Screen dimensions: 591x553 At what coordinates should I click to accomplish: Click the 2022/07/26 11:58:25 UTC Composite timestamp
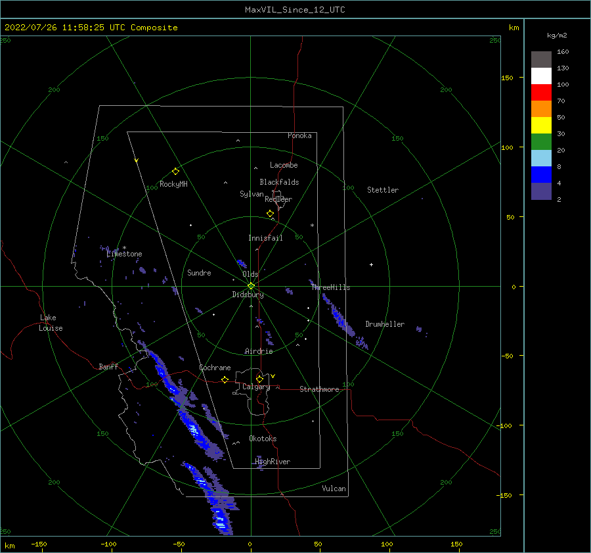pyautogui.click(x=91, y=28)
